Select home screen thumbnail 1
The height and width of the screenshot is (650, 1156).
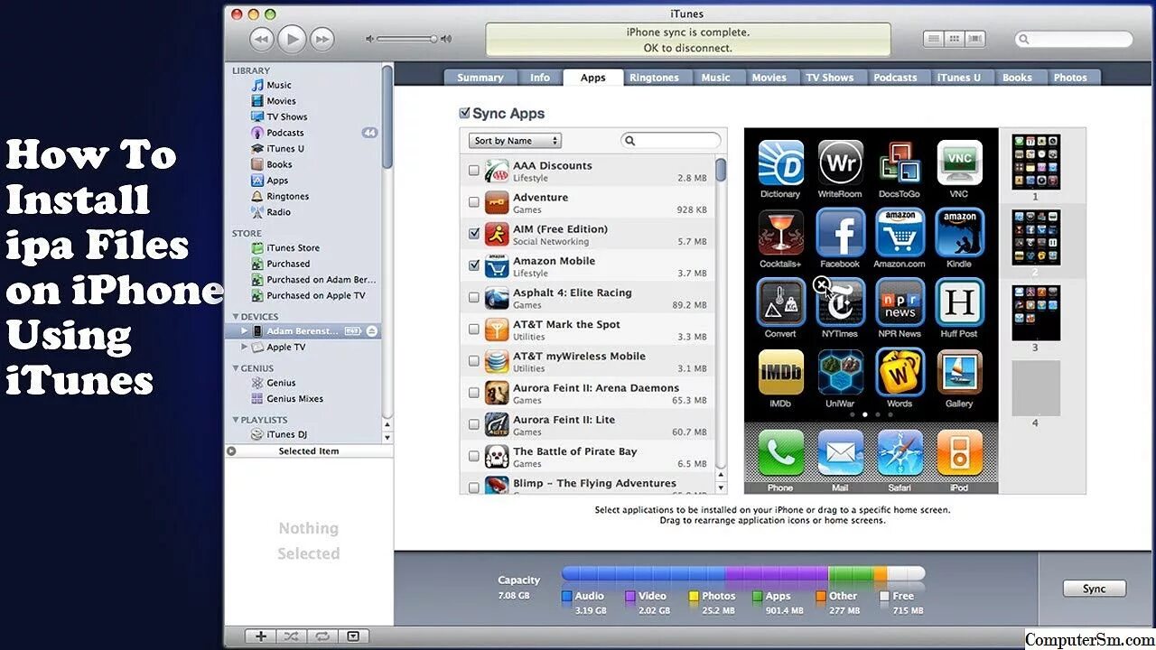pyautogui.click(x=1035, y=162)
